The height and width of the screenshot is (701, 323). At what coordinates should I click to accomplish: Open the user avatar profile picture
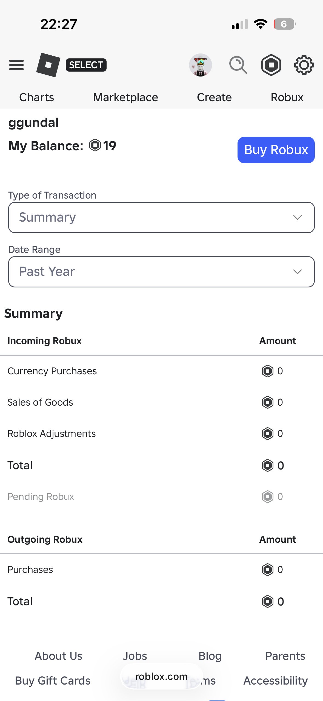(201, 65)
